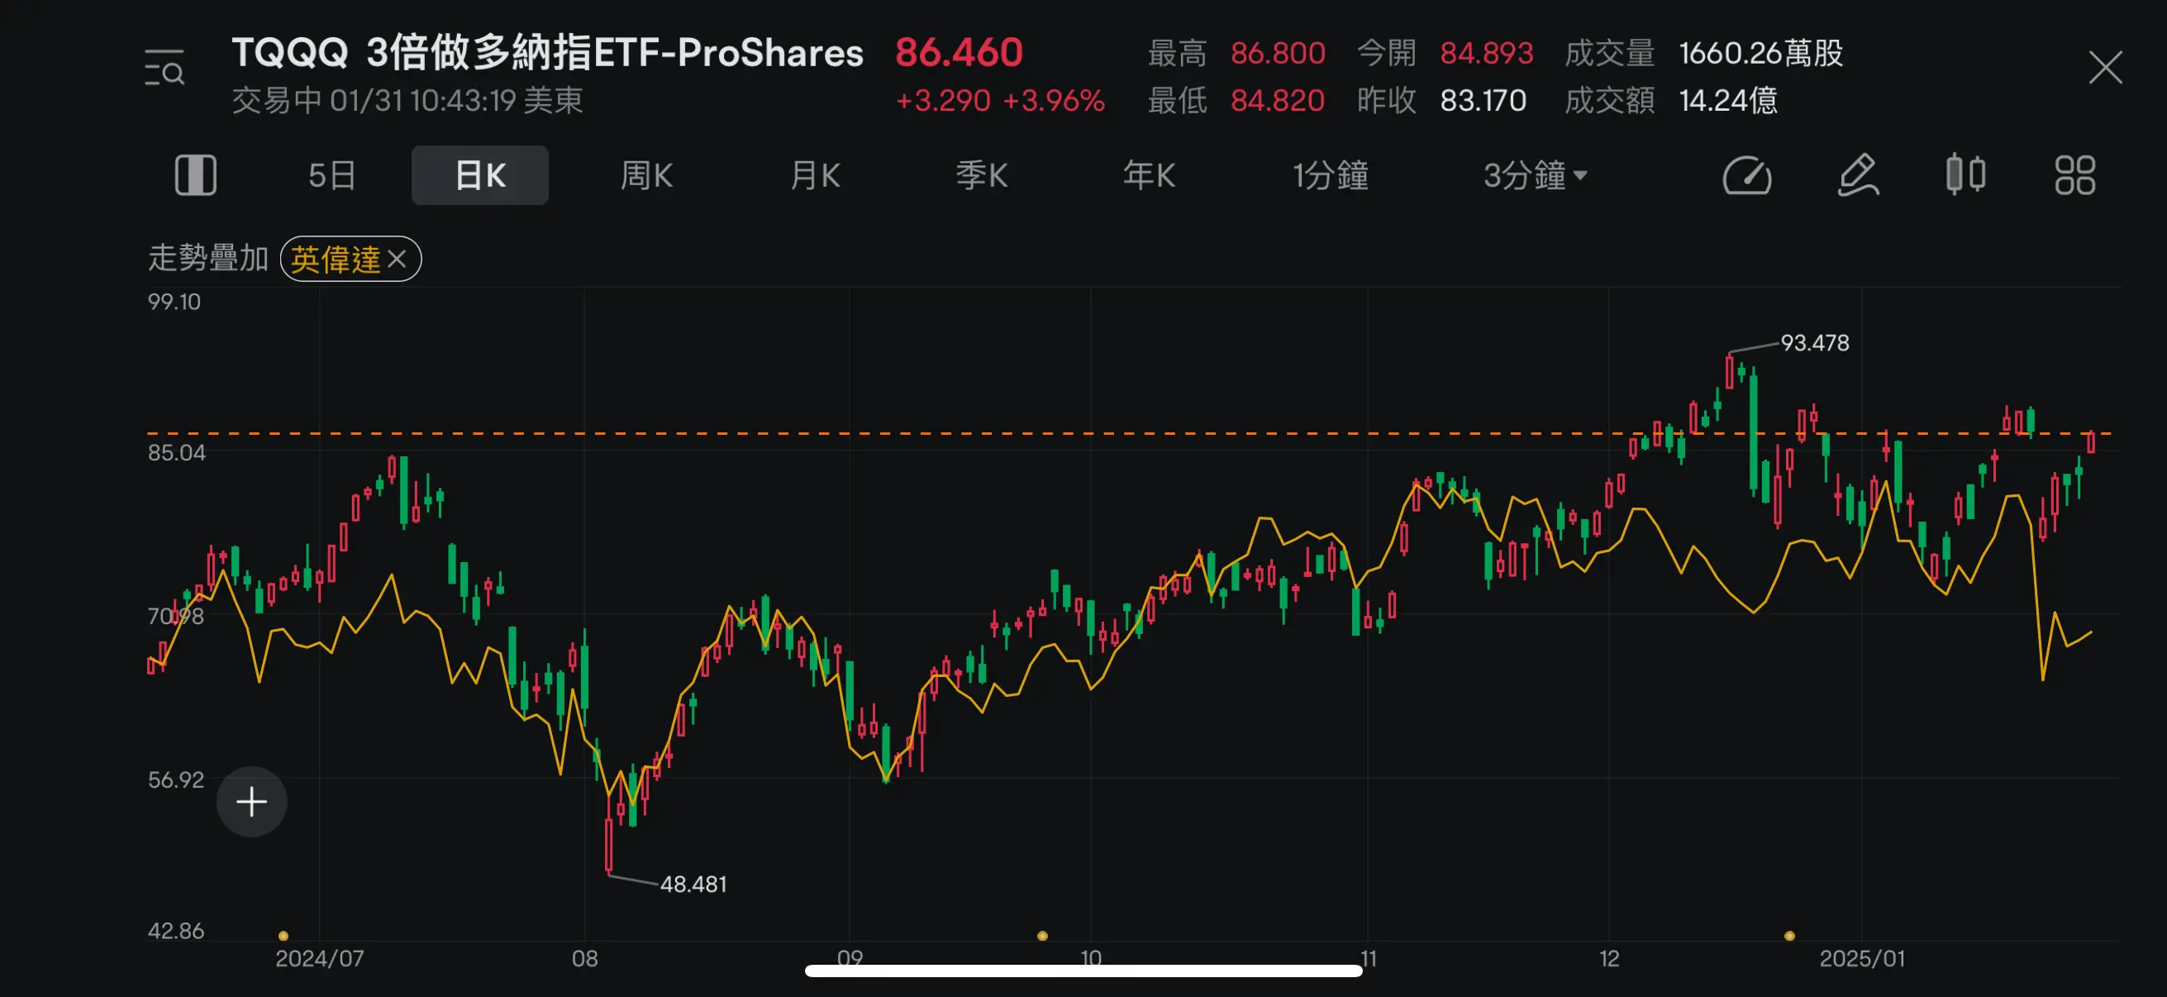The width and height of the screenshot is (2167, 997).
Task: Click the 走勢疊加 overlay label
Action: coord(209,259)
